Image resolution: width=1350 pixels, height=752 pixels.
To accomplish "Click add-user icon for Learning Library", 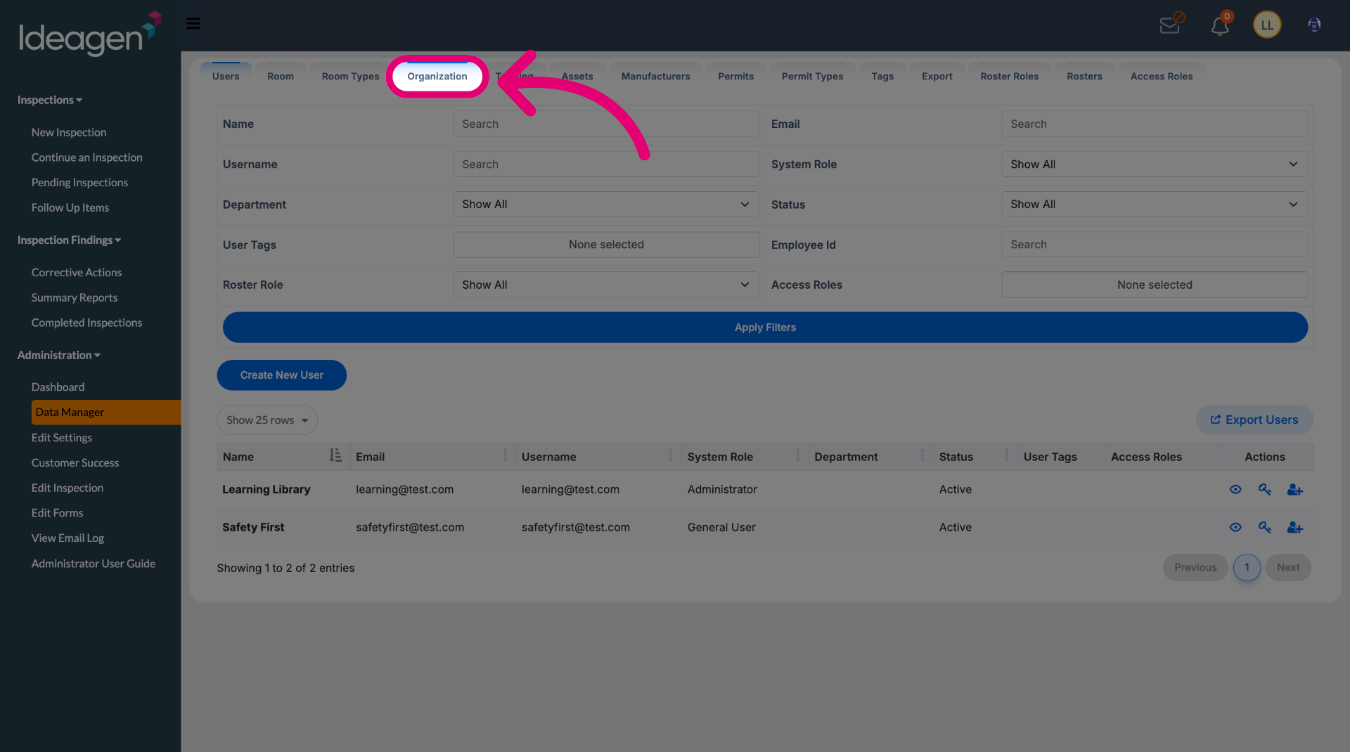I will 1295,490.
